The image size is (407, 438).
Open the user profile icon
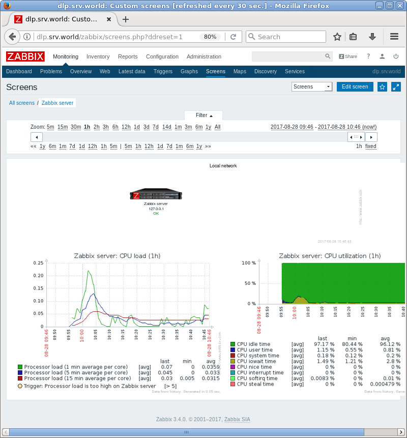click(382, 56)
